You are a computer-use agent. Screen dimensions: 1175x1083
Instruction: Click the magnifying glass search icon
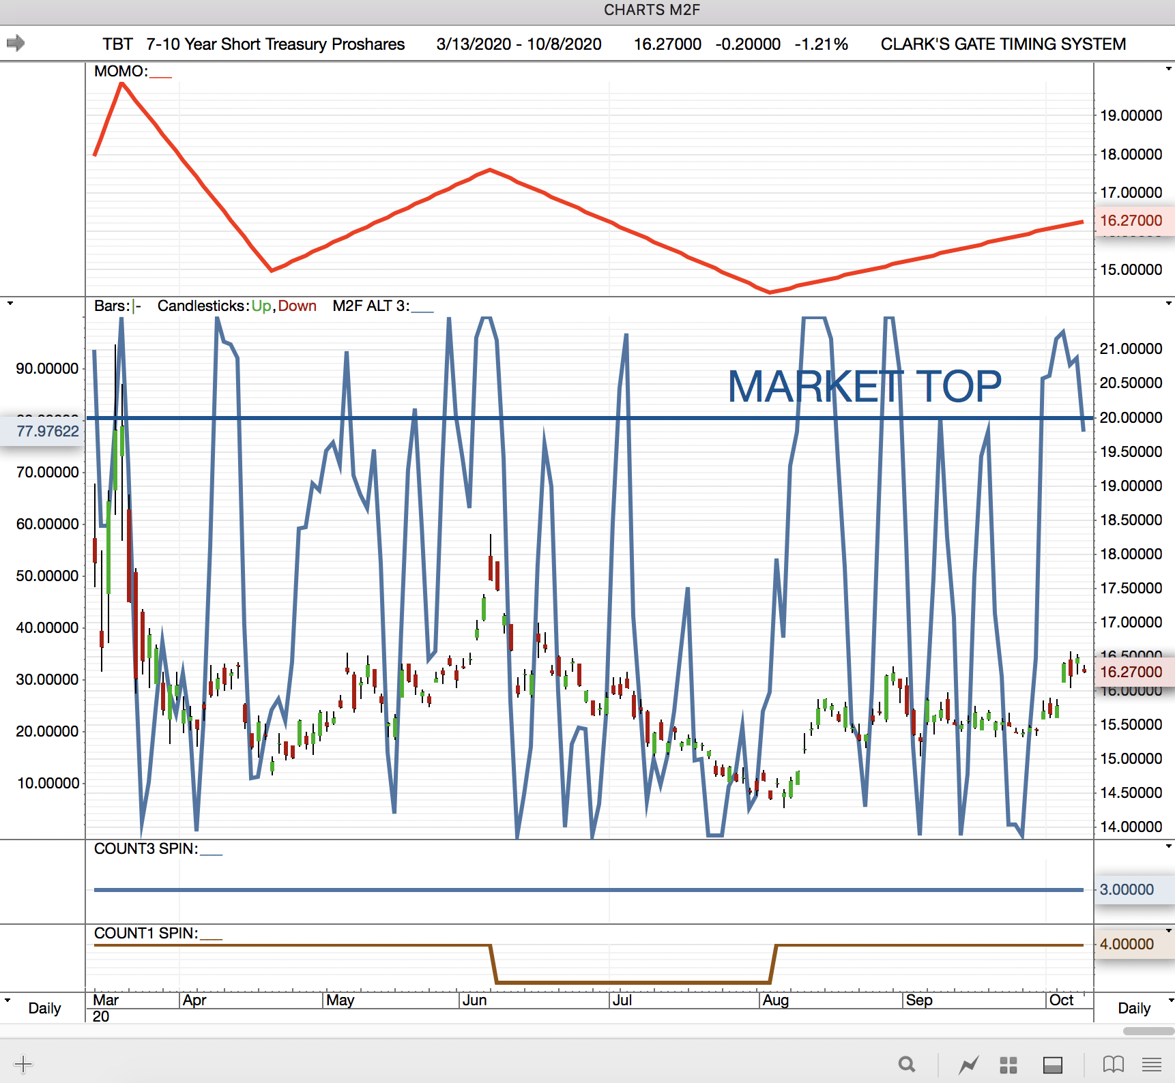(x=906, y=1064)
